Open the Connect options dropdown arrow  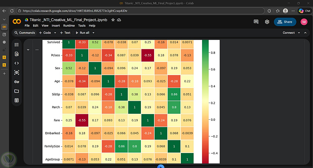299,33
